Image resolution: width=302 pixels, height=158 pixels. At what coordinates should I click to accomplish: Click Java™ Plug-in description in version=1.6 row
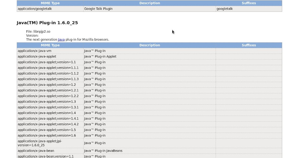149,136
